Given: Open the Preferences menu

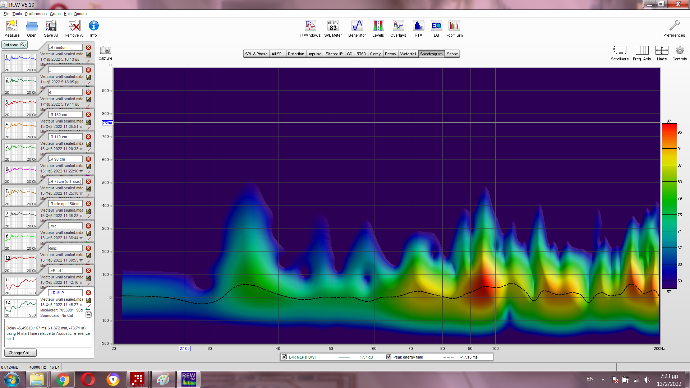Looking at the screenshot, I should pos(36,14).
